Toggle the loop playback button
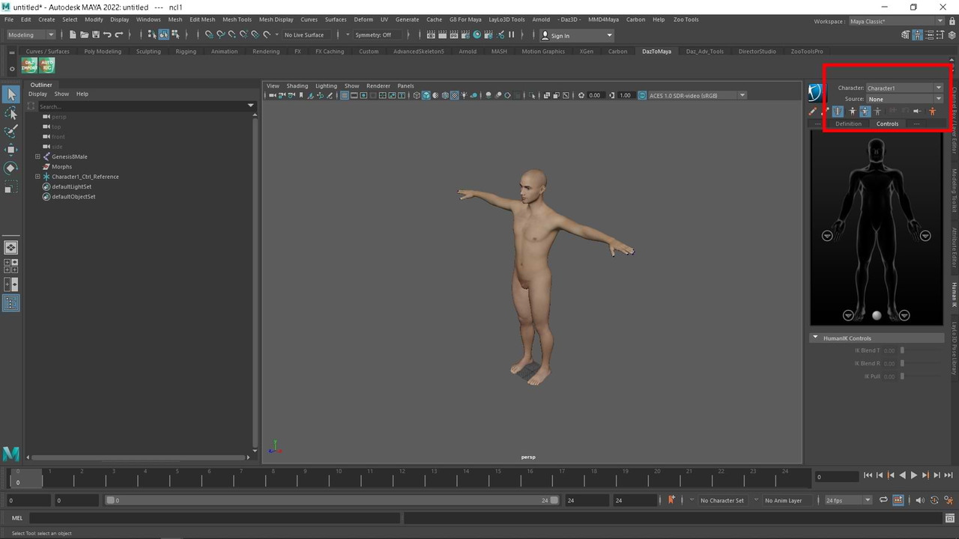Image resolution: width=959 pixels, height=539 pixels. tap(883, 500)
